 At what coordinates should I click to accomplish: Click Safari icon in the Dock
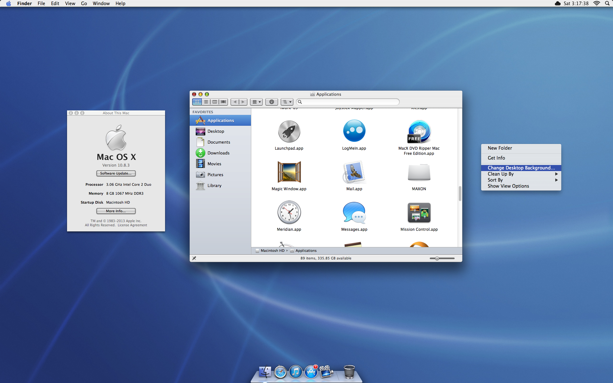tap(280, 372)
